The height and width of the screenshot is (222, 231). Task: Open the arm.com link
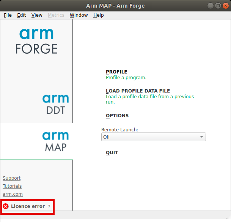13,194
